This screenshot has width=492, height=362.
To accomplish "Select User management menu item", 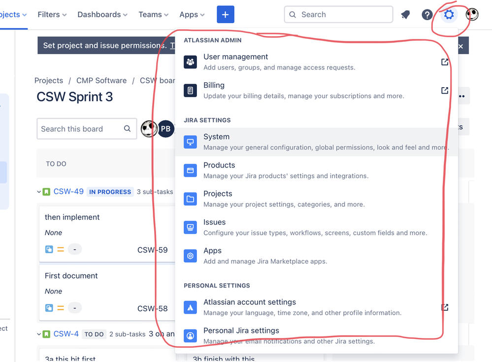I will 316,62.
